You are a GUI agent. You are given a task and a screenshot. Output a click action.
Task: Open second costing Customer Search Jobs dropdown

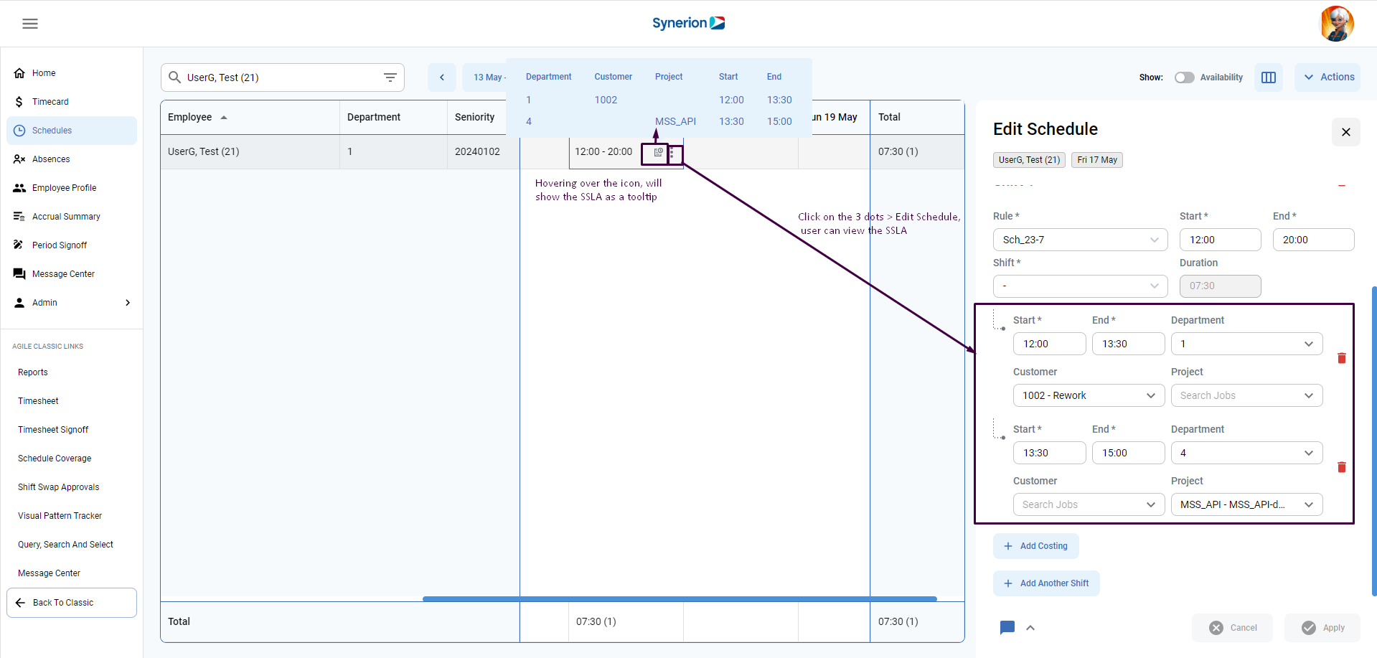[x=1089, y=504]
